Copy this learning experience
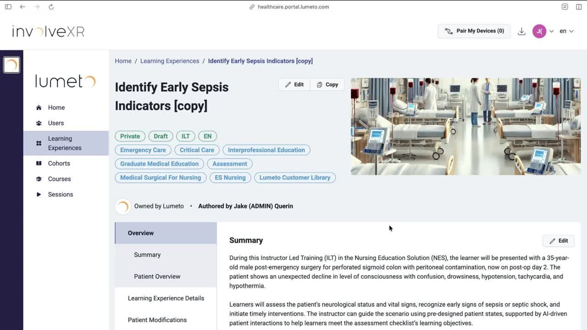Viewport: 587px width, 330px height. pyautogui.click(x=327, y=85)
